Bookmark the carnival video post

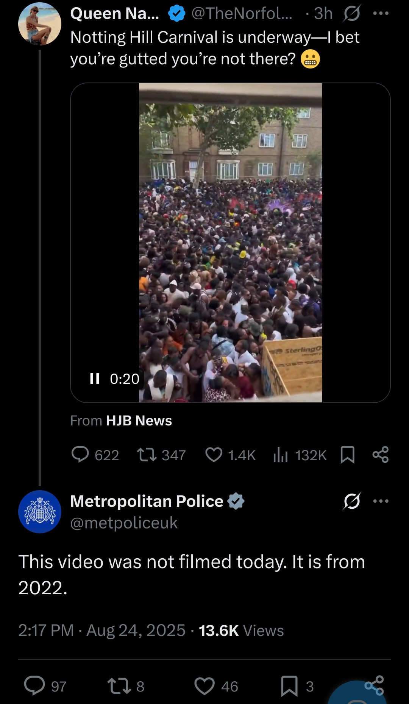[347, 455]
